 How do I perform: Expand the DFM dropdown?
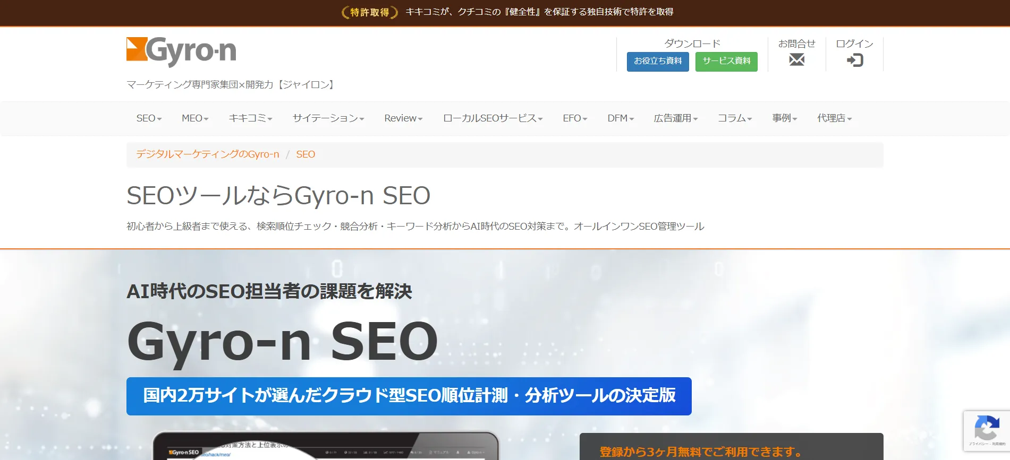pos(621,118)
